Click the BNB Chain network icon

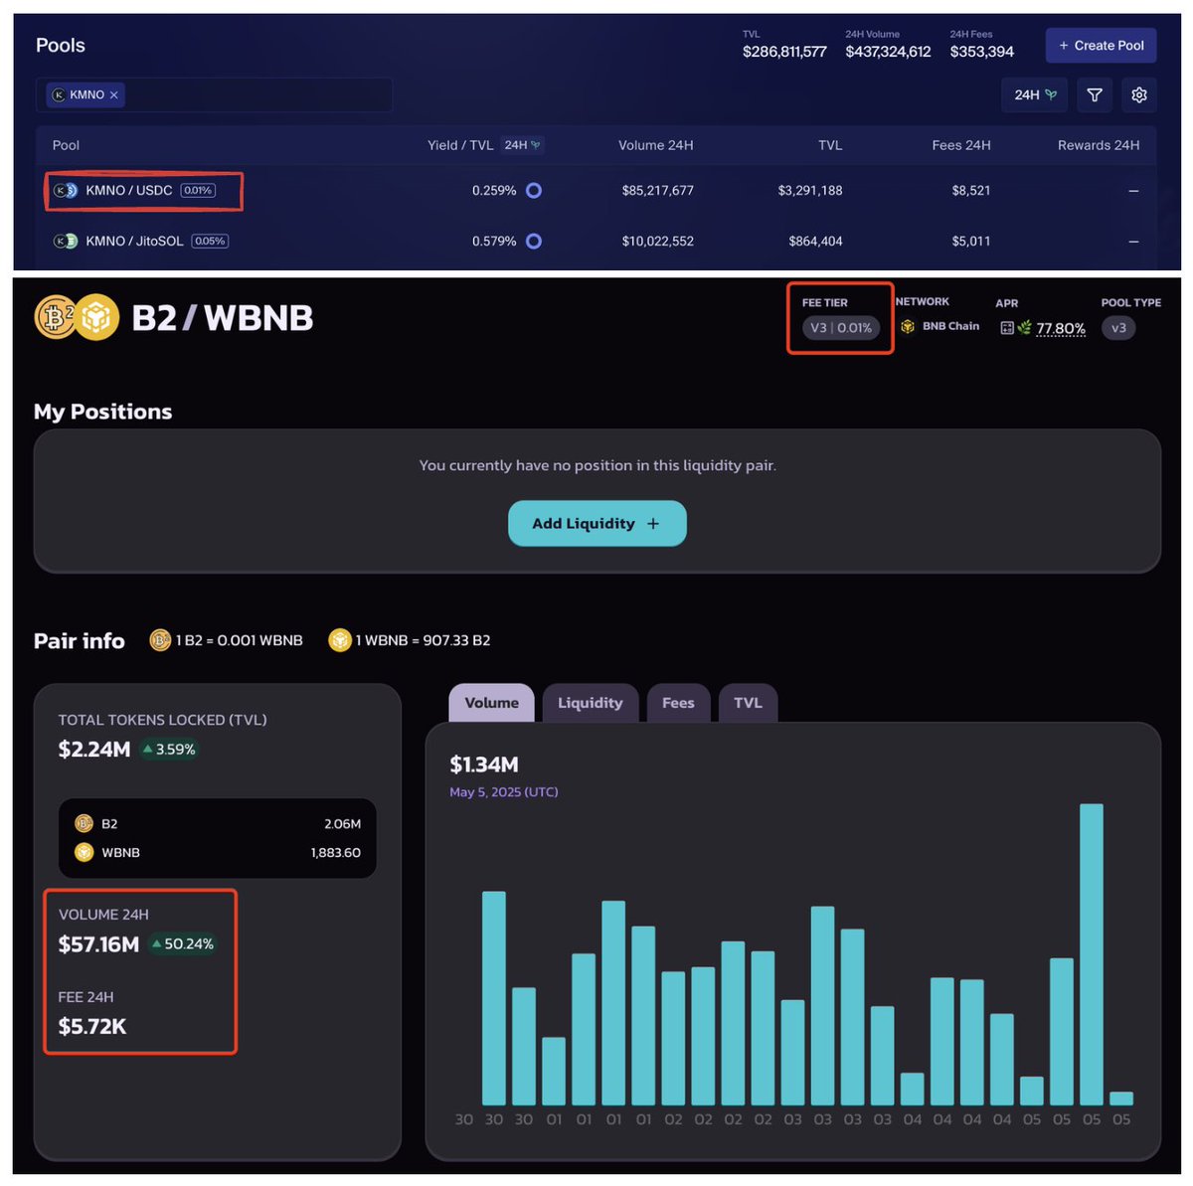coord(908,327)
